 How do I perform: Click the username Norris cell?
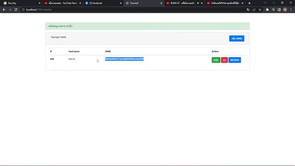pos(72,59)
